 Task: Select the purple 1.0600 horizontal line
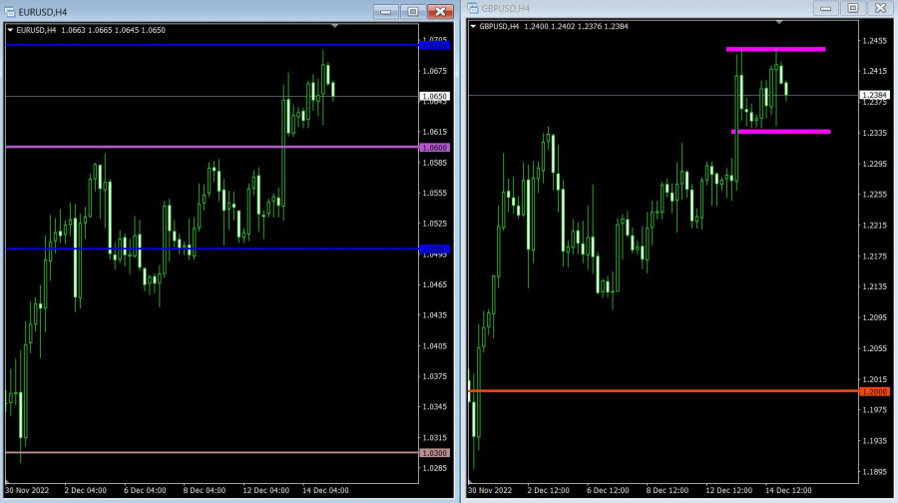coord(200,147)
